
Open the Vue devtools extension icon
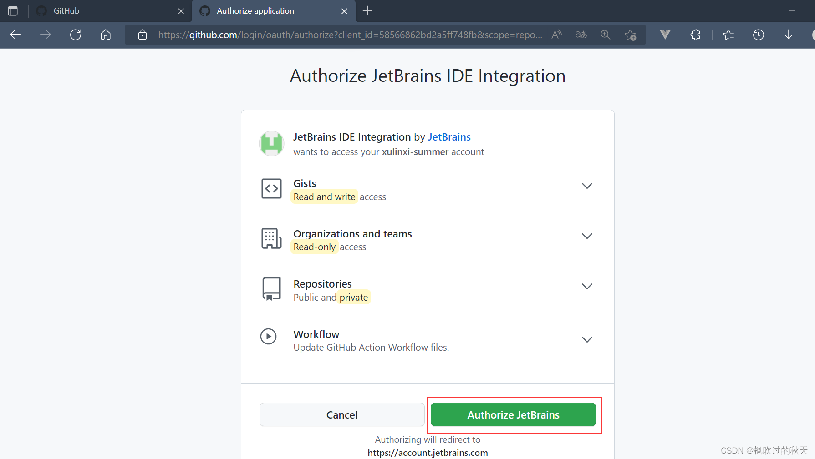665,35
